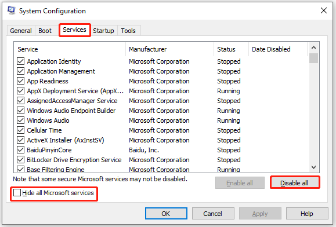Select the AssignedAccessManager Service name
This screenshot has width=336, height=227.
[x=72, y=101]
